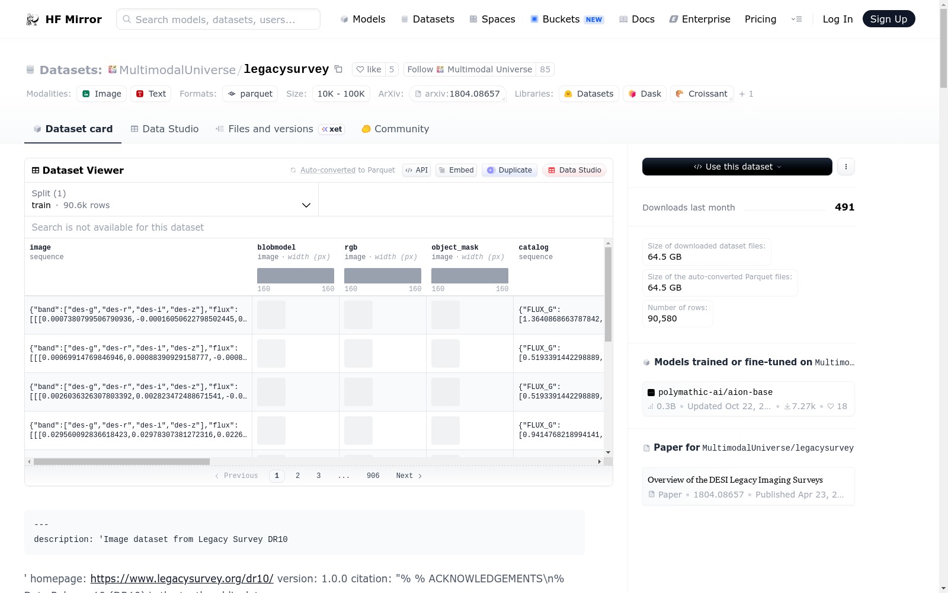Open Datasets in the top navigation
Image resolution: width=948 pixels, height=593 pixels.
tap(427, 19)
